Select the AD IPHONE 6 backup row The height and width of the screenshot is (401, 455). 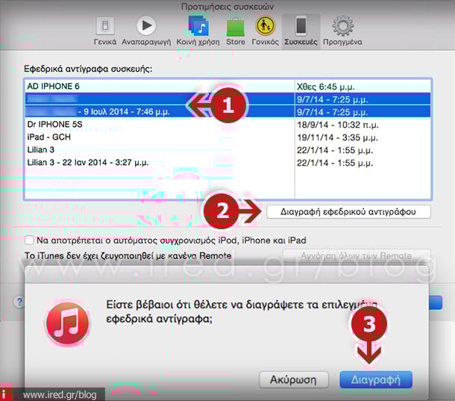[x=228, y=87]
